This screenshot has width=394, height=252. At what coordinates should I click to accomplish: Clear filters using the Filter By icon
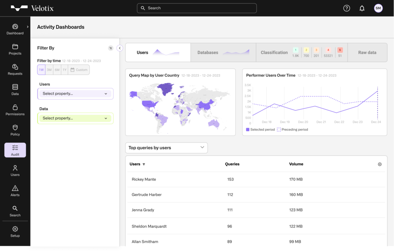point(110,48)
